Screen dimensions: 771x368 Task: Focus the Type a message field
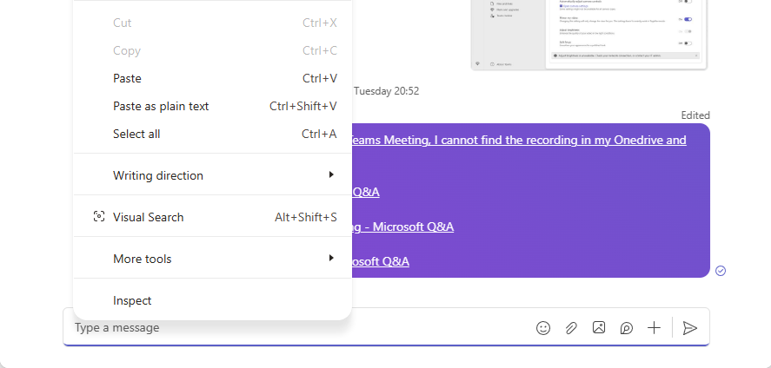[295, 327]
